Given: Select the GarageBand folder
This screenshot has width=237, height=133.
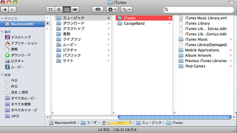Looking at the screenshot, I should click(x=144, y=23).
